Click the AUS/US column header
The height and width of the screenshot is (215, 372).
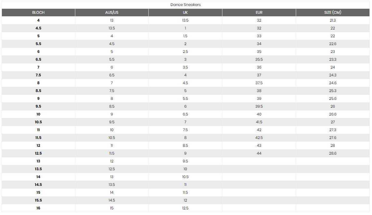coord(112,13)
